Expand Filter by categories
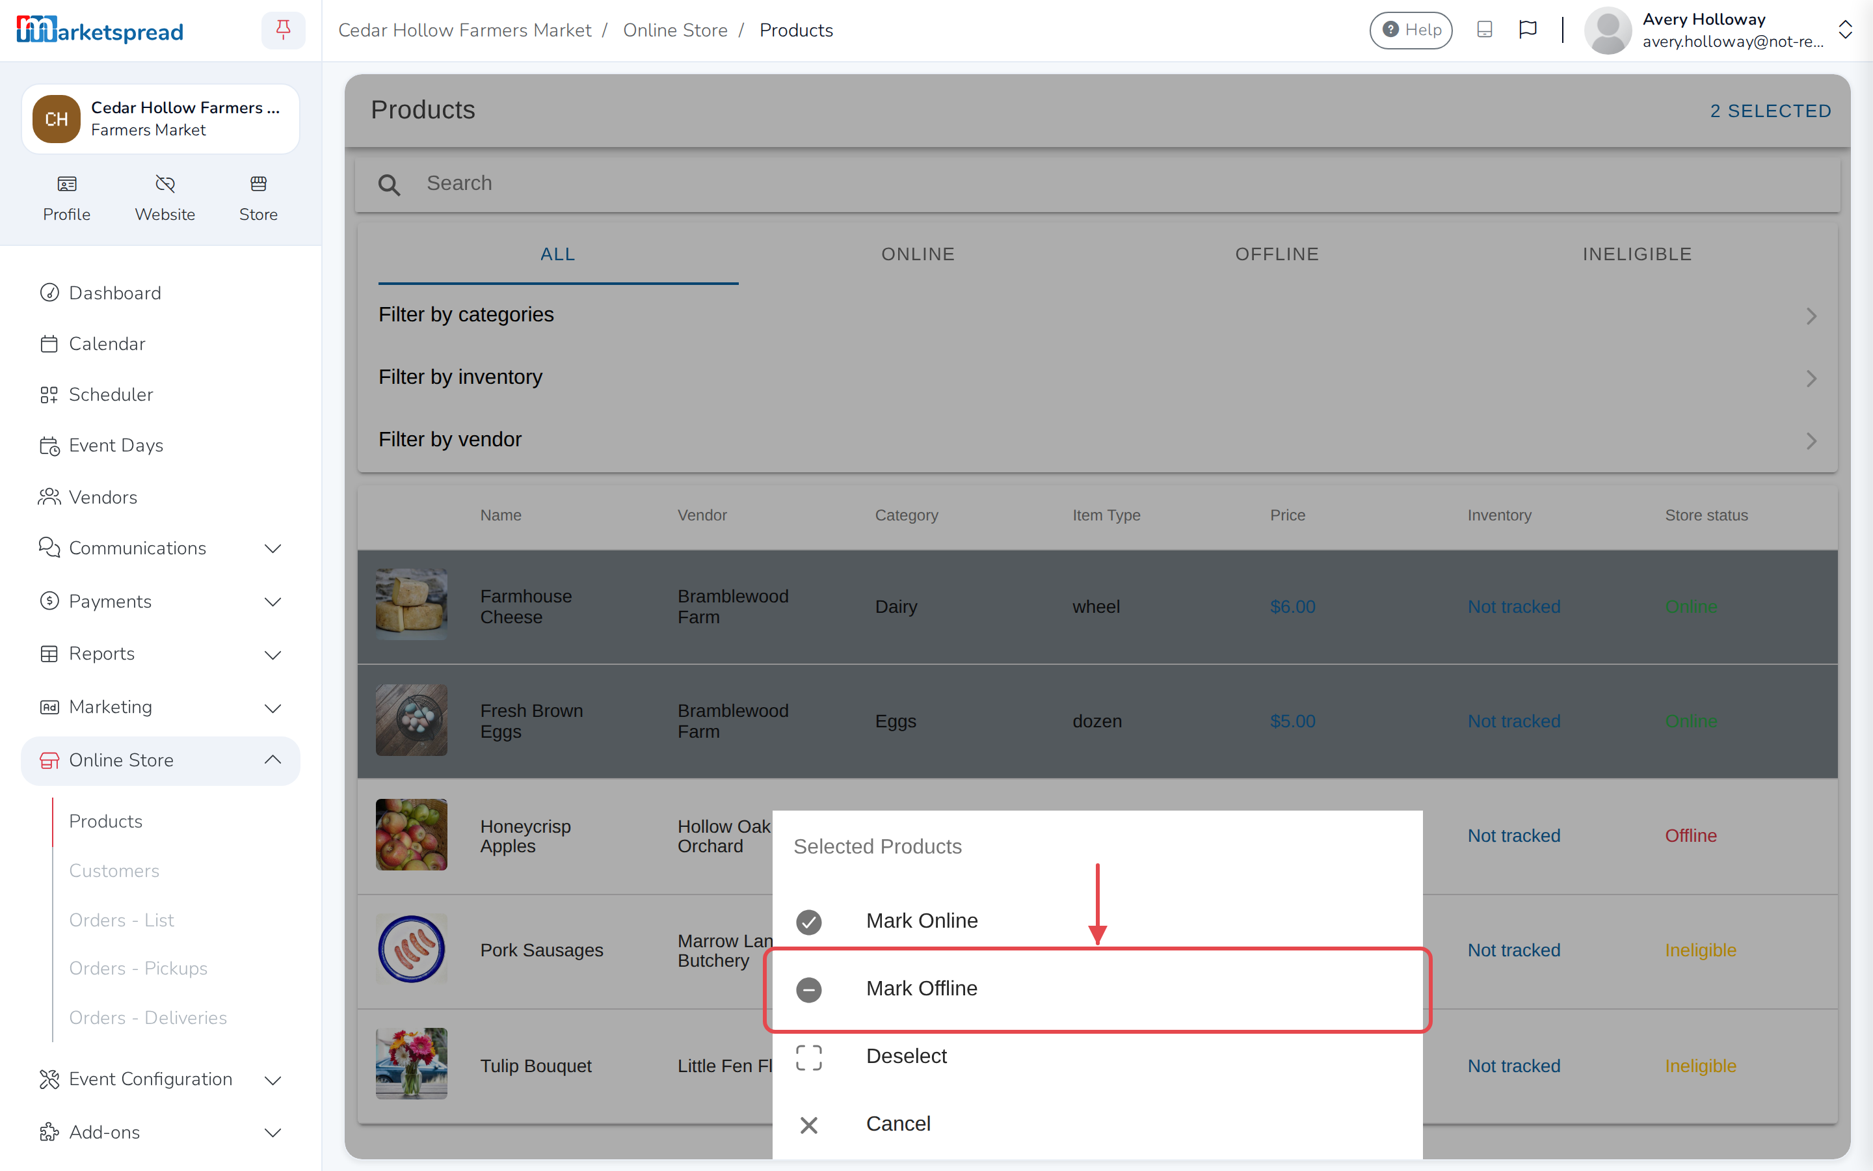1873x1171 pixels. point(1096,316)
